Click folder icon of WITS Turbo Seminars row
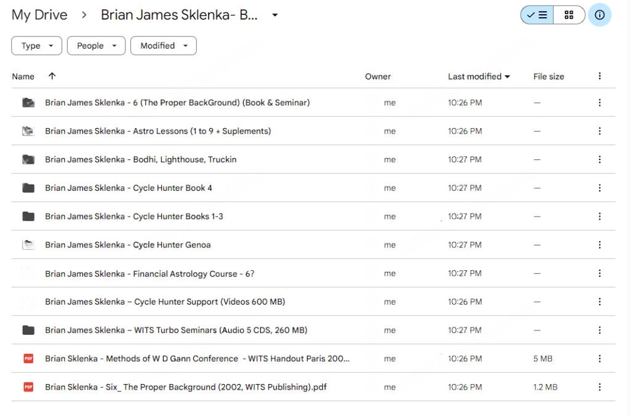 pyautogui.click(x=28, y=330)
